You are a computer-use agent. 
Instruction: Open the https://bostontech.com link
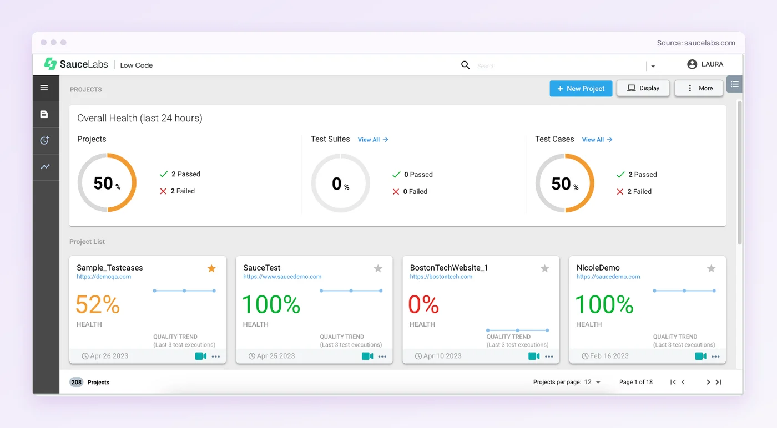(441, 277)
